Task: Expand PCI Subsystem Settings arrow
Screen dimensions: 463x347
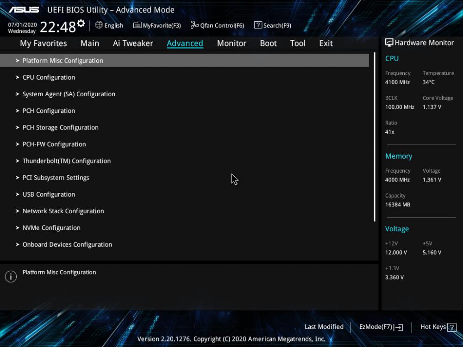Action: [x=18, y=178]
